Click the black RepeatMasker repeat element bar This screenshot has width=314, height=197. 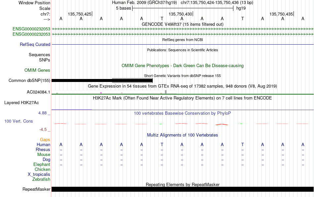coord(182,189)
